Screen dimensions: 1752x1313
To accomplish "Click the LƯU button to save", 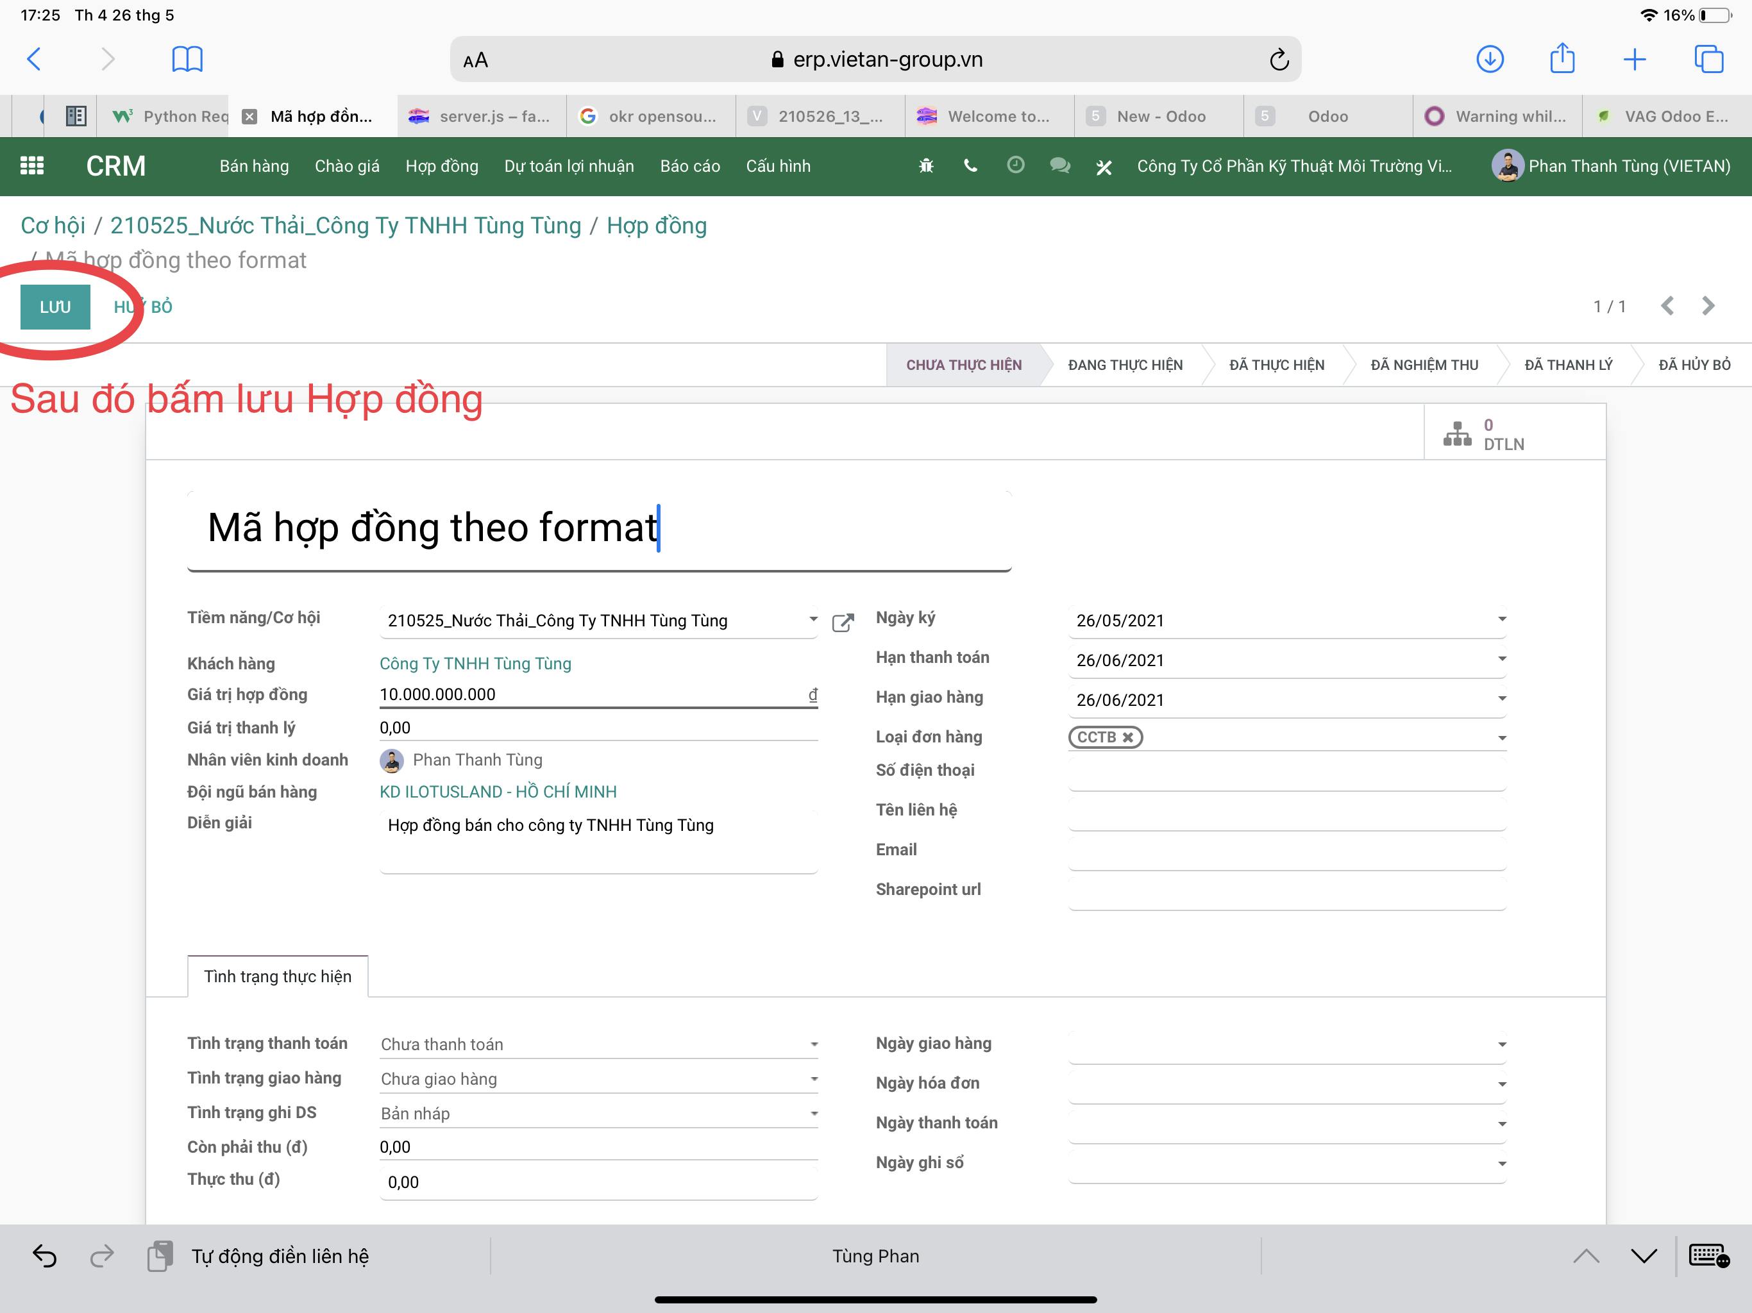I will click(x=55, y=306).
